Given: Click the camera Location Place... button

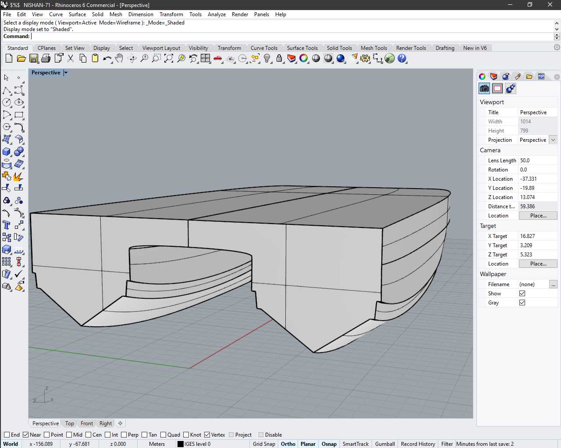Looking at the screenshot, I should point(538,215).
